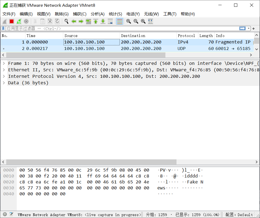
Task: Open the 文件(F) menu
Action: pos(9,14)
